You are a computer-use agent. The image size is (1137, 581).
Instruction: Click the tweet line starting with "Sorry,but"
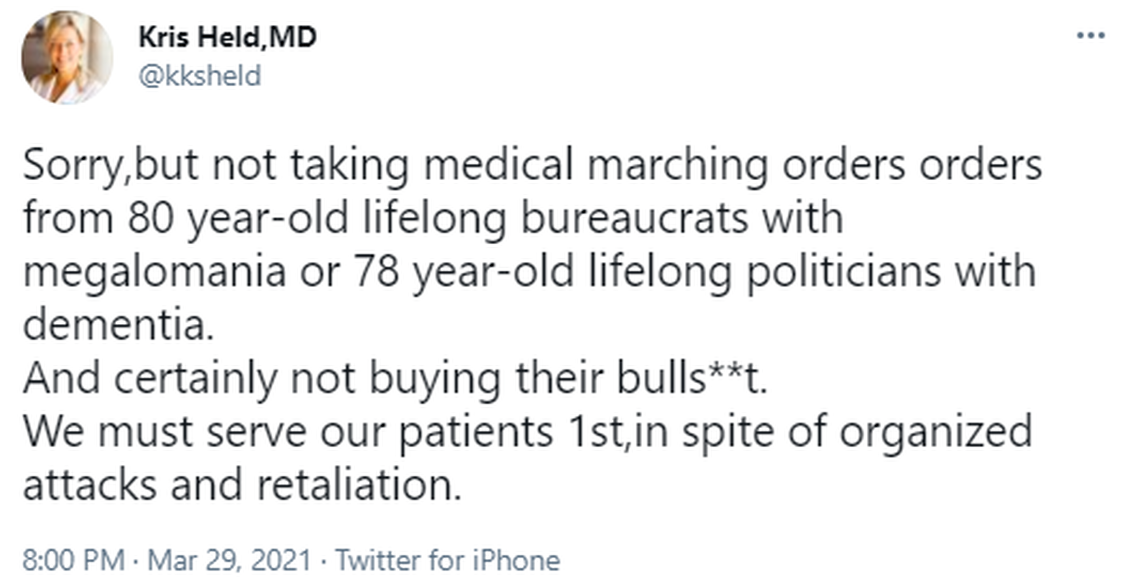(532, 165)
